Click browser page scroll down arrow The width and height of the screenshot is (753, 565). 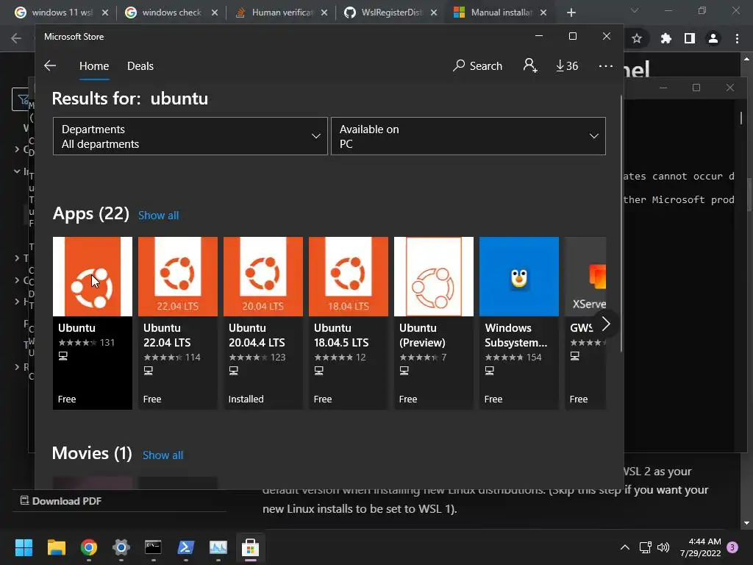(x=747, y=523)
